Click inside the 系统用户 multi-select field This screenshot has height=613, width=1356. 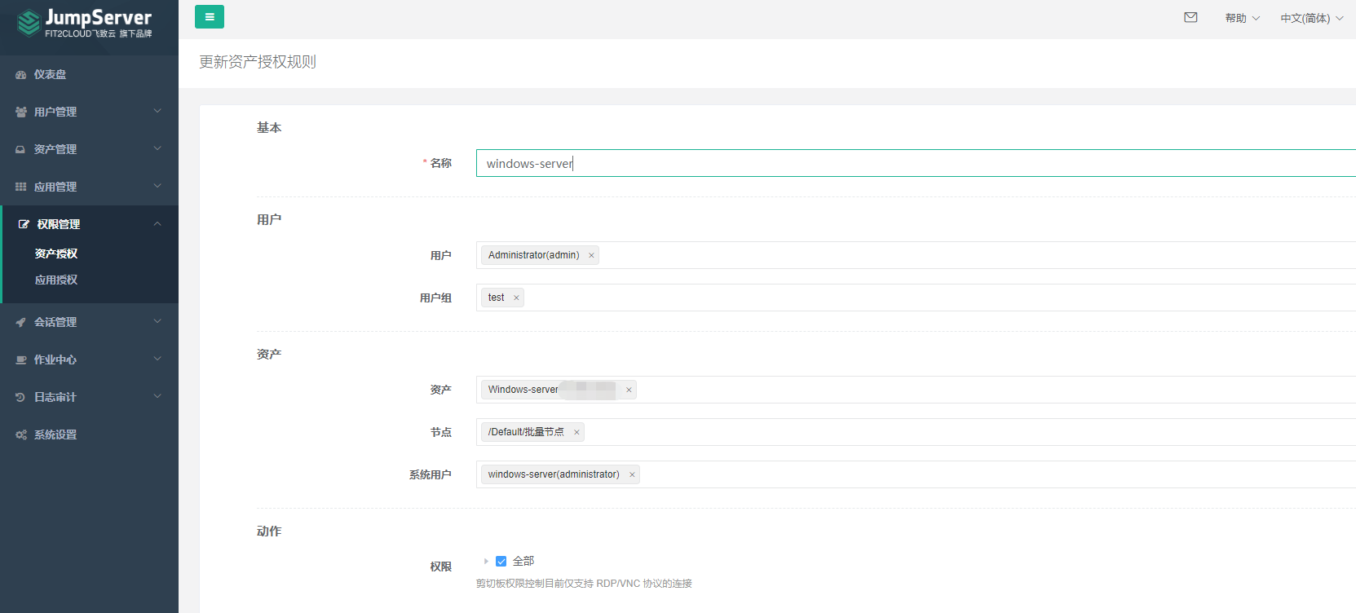tap(916, 474)
